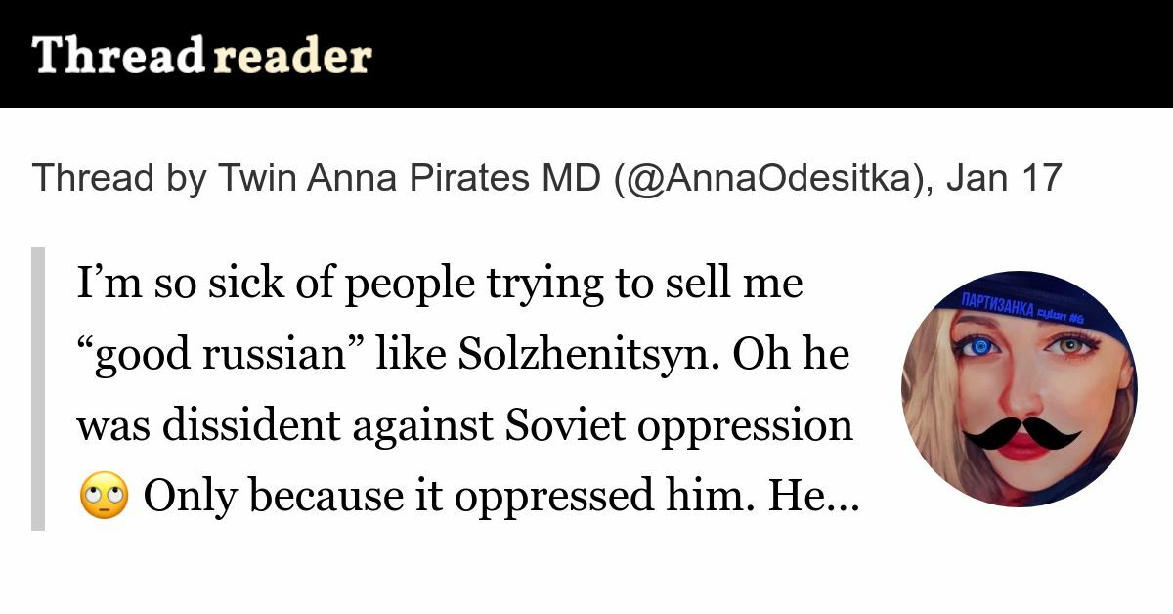Select the word 'reader' in the logo
The height and width of the screenshot is (614, 1173).
(x=291, y=56)
